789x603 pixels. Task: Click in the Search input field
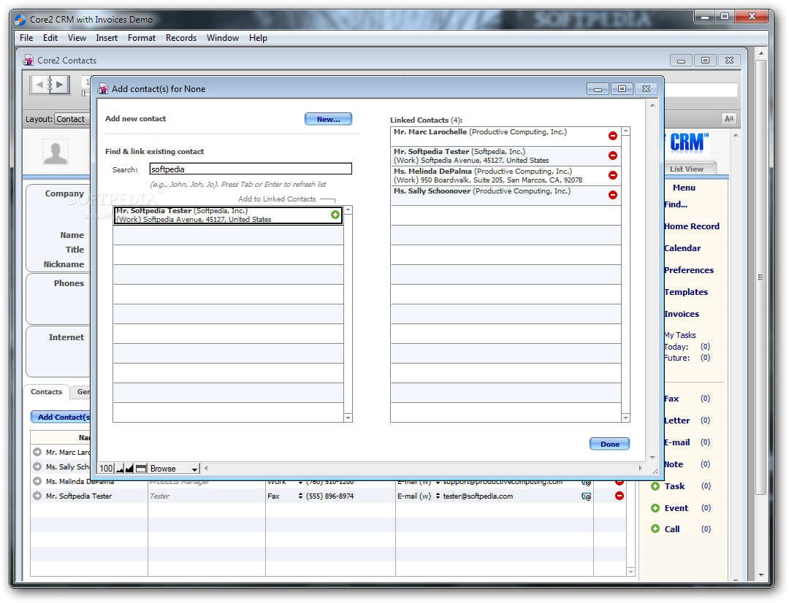tap(251, 169)
